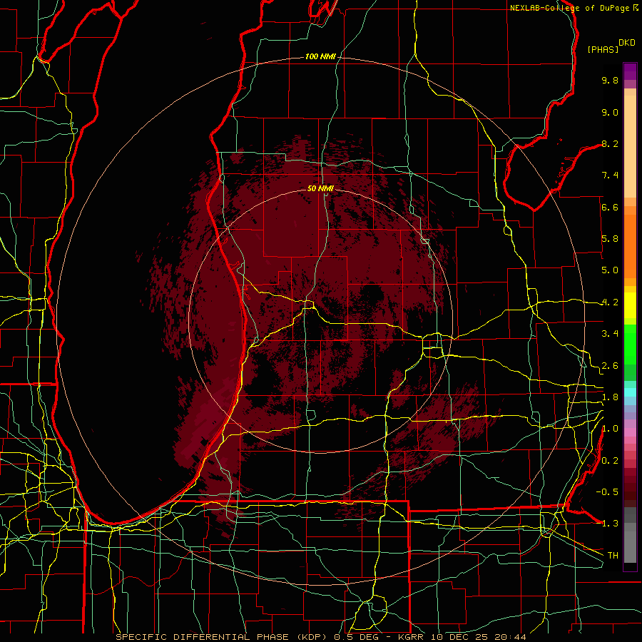Click the [PHAS] legend heading
Screen dimensions: 642x642
603,49
